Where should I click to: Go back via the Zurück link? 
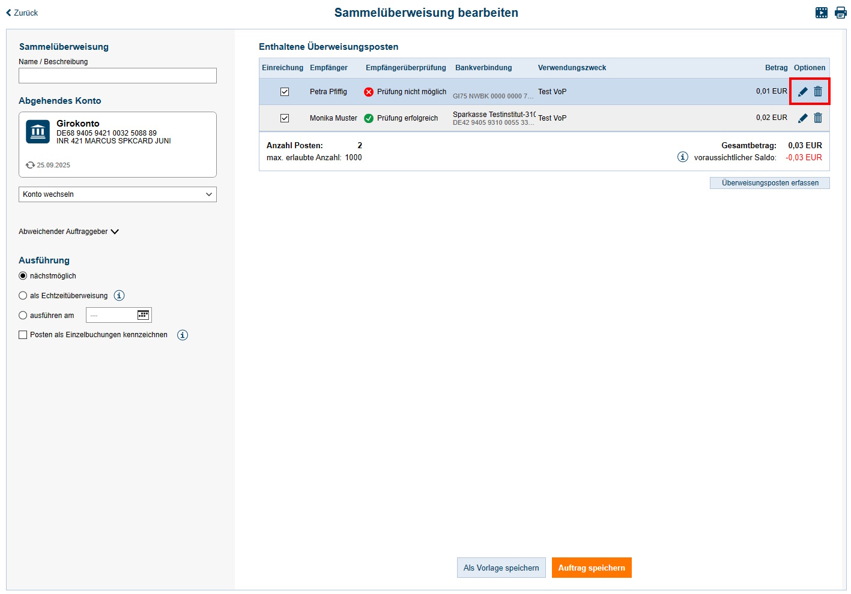point(22,13)
